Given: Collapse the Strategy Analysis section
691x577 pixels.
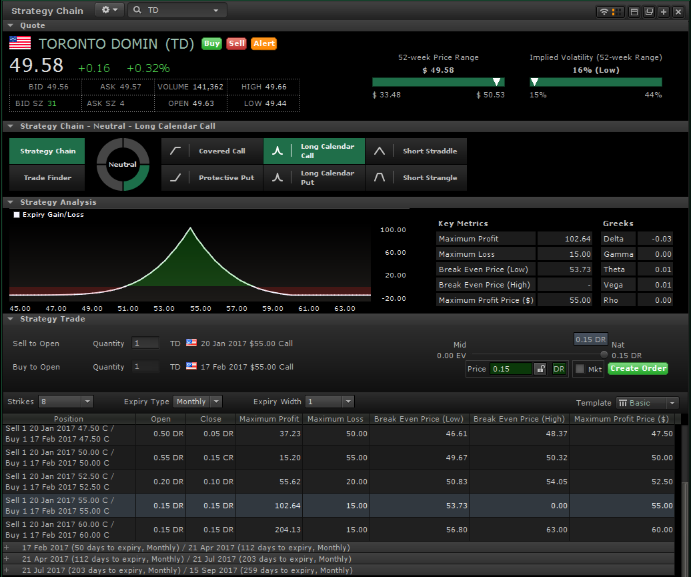Looking at the screenshot, I should click(11, 202).
